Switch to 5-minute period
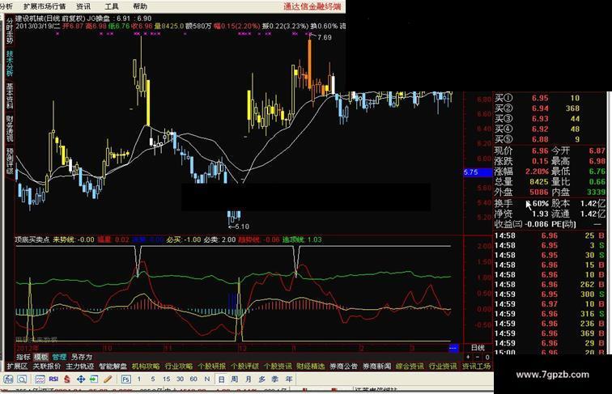The height and width of the screenshot is (394, 612). tap(153, 379)
